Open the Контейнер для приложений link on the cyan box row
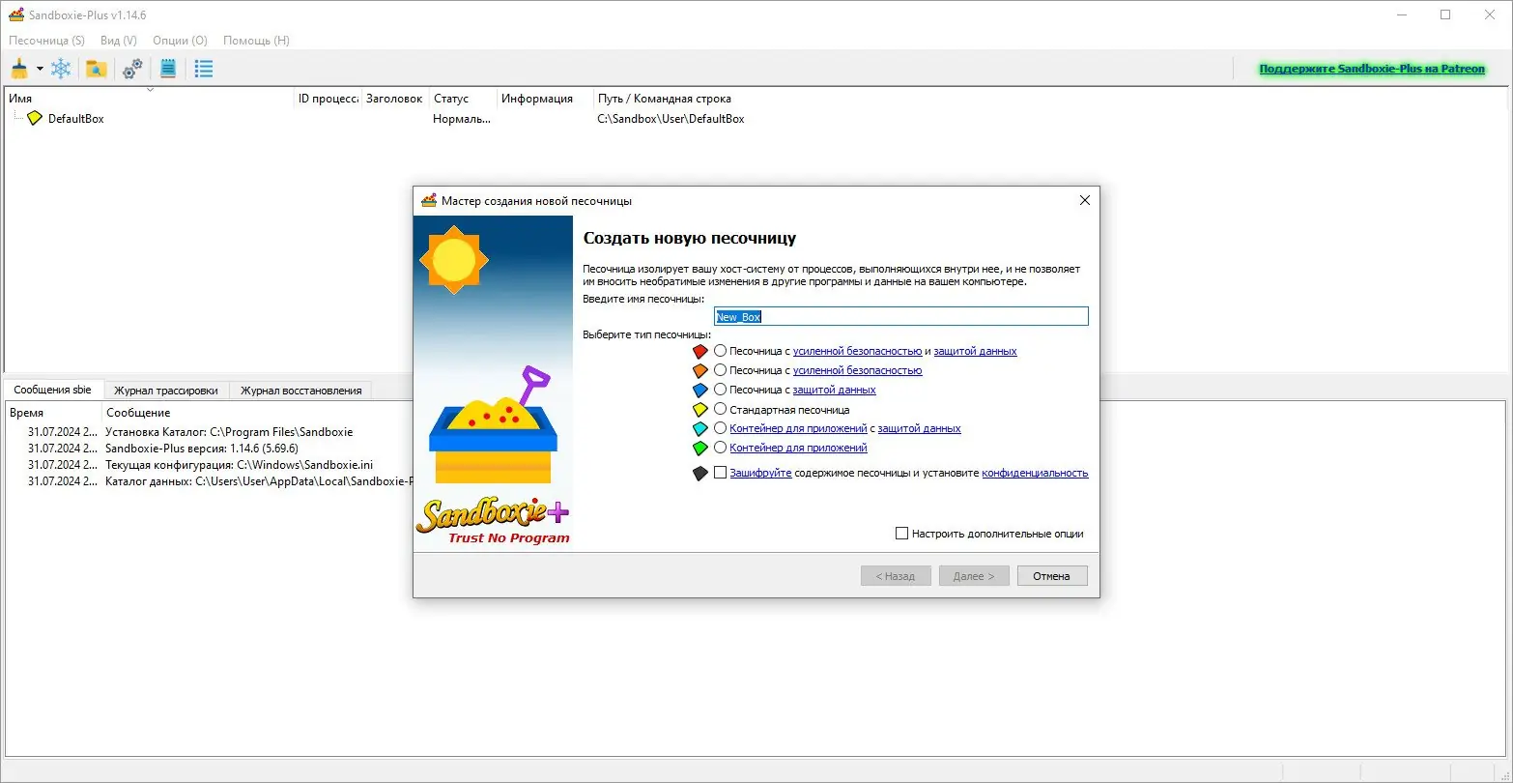This screenshot has height=783, width=1513. pyautogui.click(x=798, y=428)
